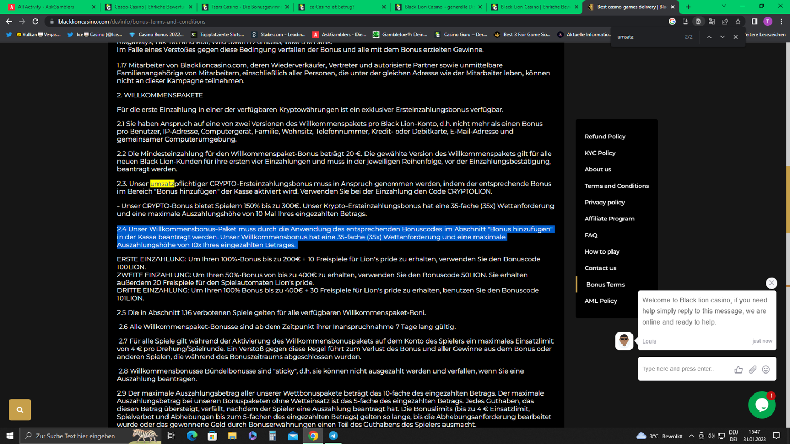Click the attachment paperclip icon in chat
Image resolution: width=790 pixels, height=444 pixels.
coord(753,369)
